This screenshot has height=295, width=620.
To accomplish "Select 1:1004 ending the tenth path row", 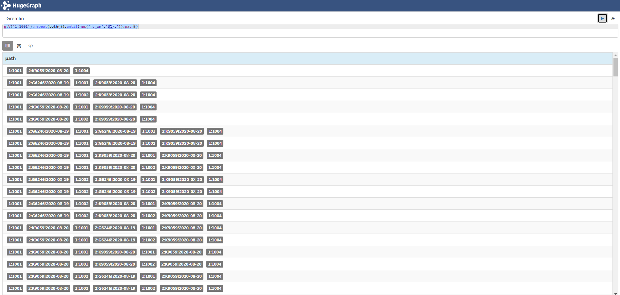I will (215, 180).
